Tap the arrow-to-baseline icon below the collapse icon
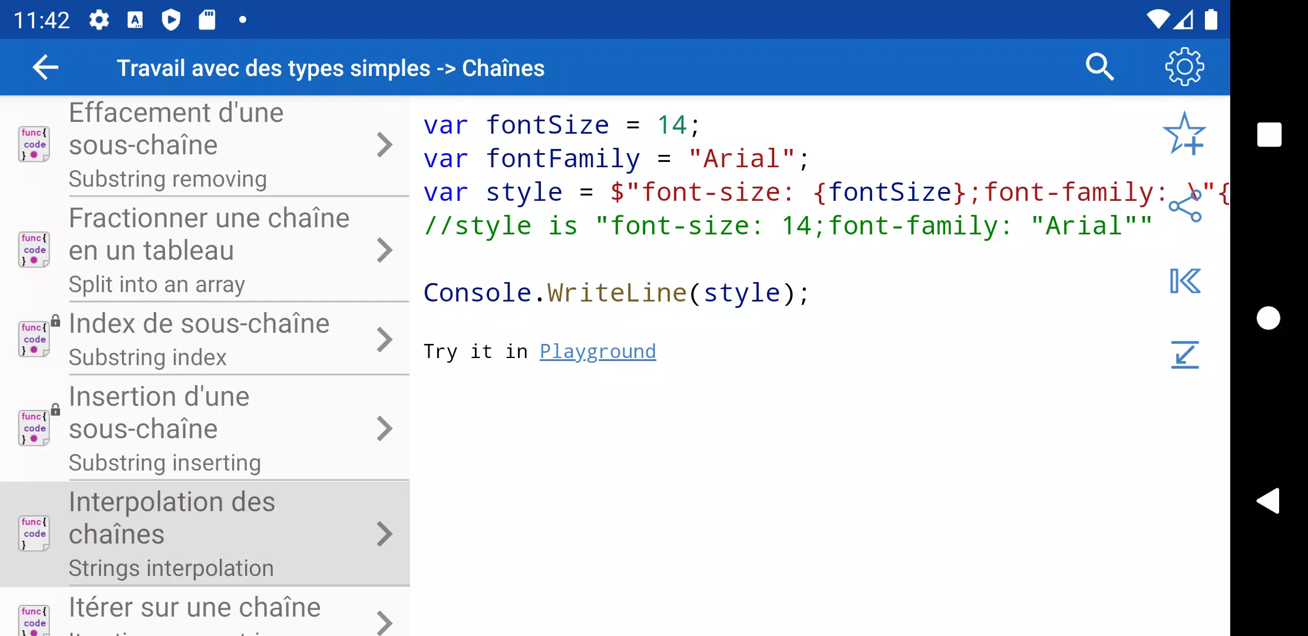 [1184, 355]
